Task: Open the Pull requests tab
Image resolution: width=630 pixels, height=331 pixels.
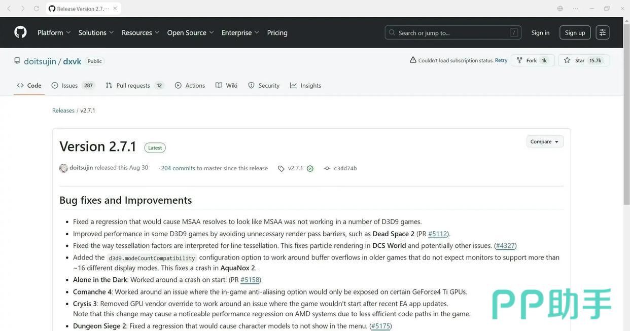Action: (x=133, y=86)
